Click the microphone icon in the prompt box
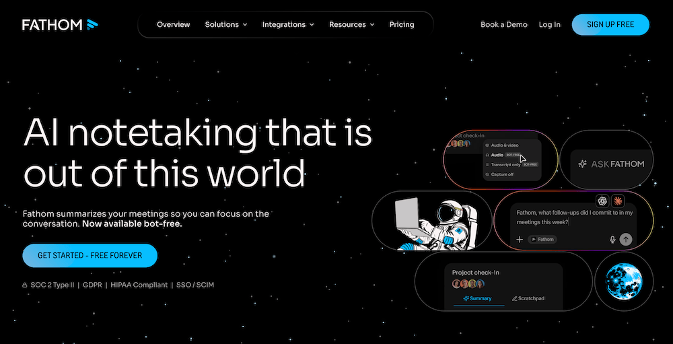 point(612,239)
